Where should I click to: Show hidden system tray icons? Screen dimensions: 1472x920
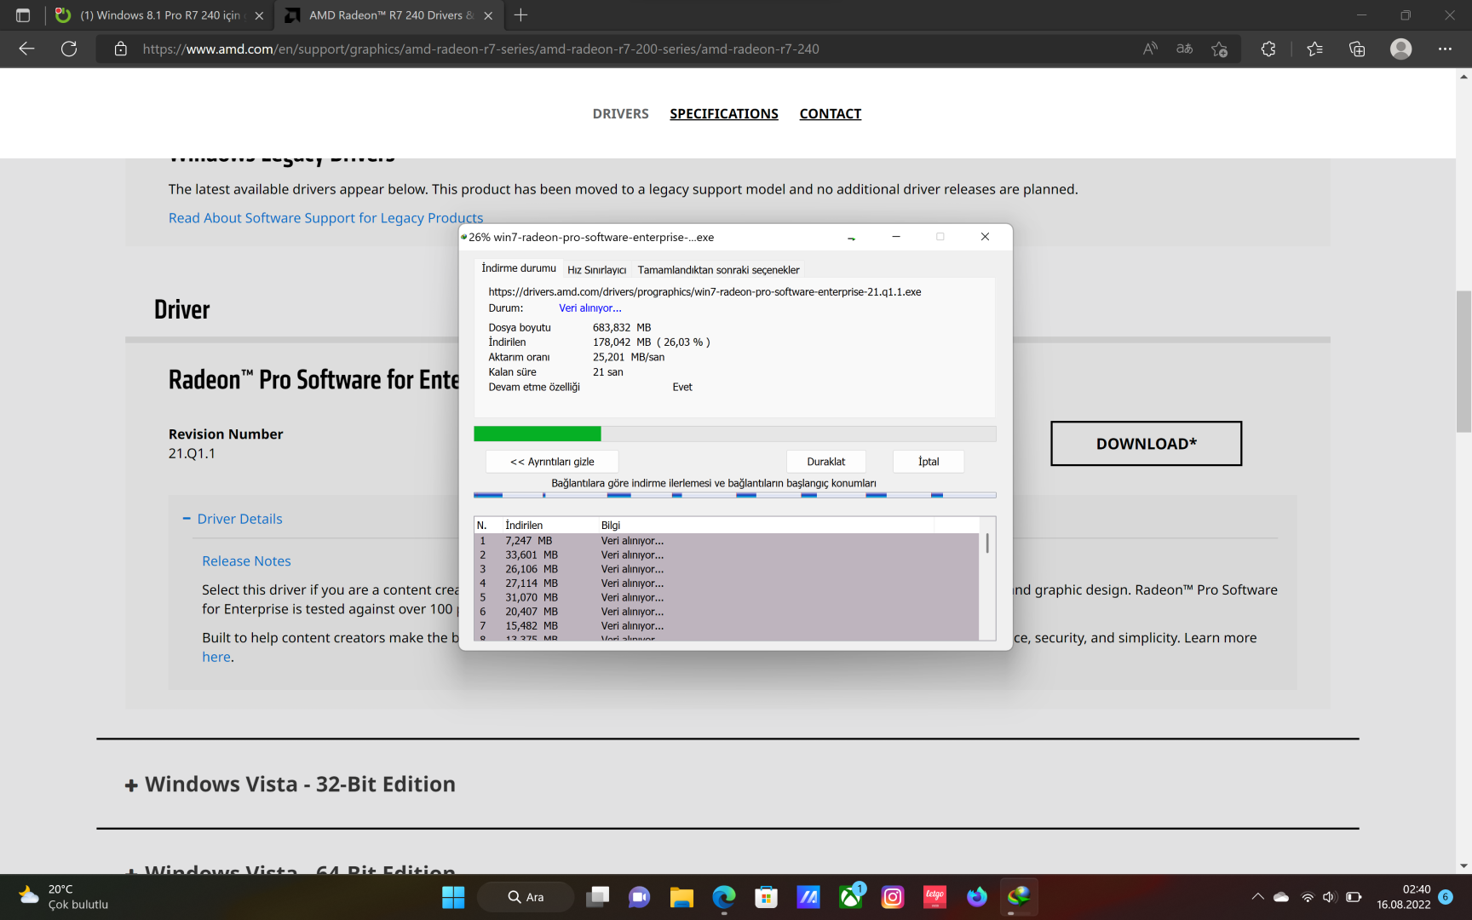(1257, 897)
